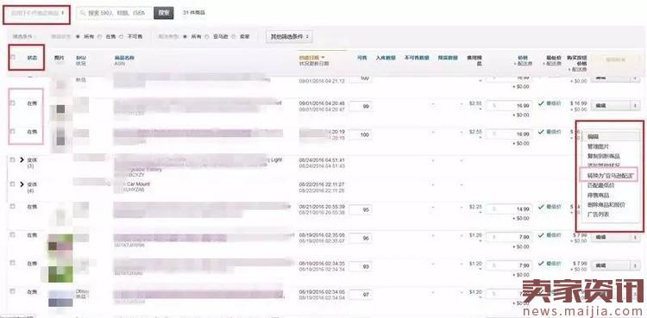647x318 pixels.
Task: Expand the variation (3) parent row arrow
Action: (22, 159)
